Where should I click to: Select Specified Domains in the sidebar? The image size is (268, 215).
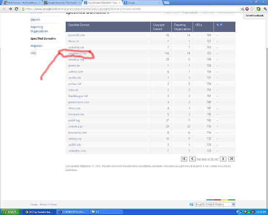point(43,39)
